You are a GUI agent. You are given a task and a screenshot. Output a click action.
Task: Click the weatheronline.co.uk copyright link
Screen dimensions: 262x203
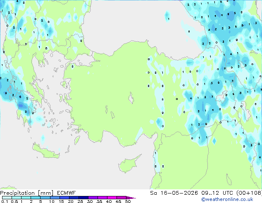227,199
